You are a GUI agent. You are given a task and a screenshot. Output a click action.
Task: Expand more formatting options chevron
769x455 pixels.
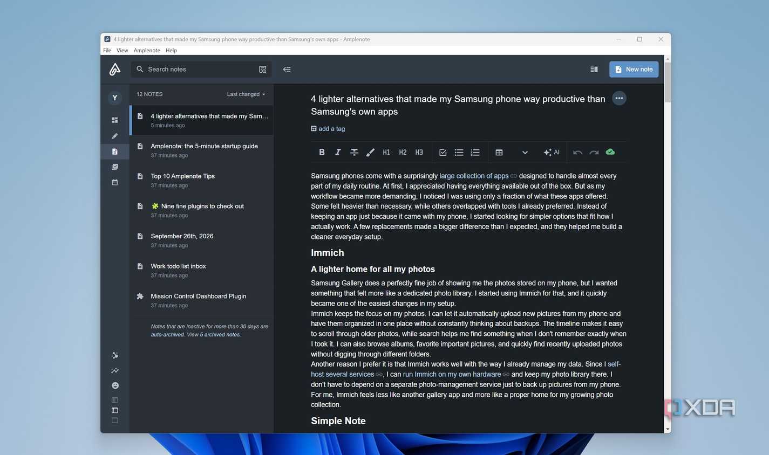(525, 152)
